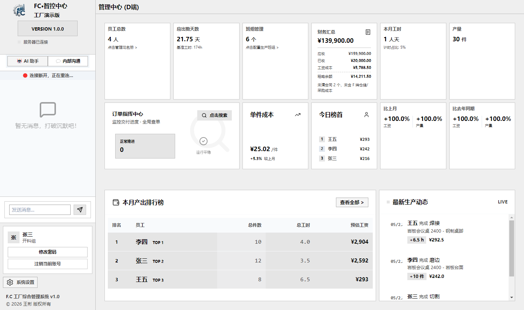Image resolution: width=524 pixels, height=310 pixels.
Task: Click 点击管理花名册 link
Action: tap(122, 48)
